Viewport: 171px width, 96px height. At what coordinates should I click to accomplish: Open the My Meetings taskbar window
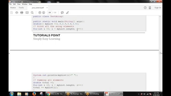75,94
